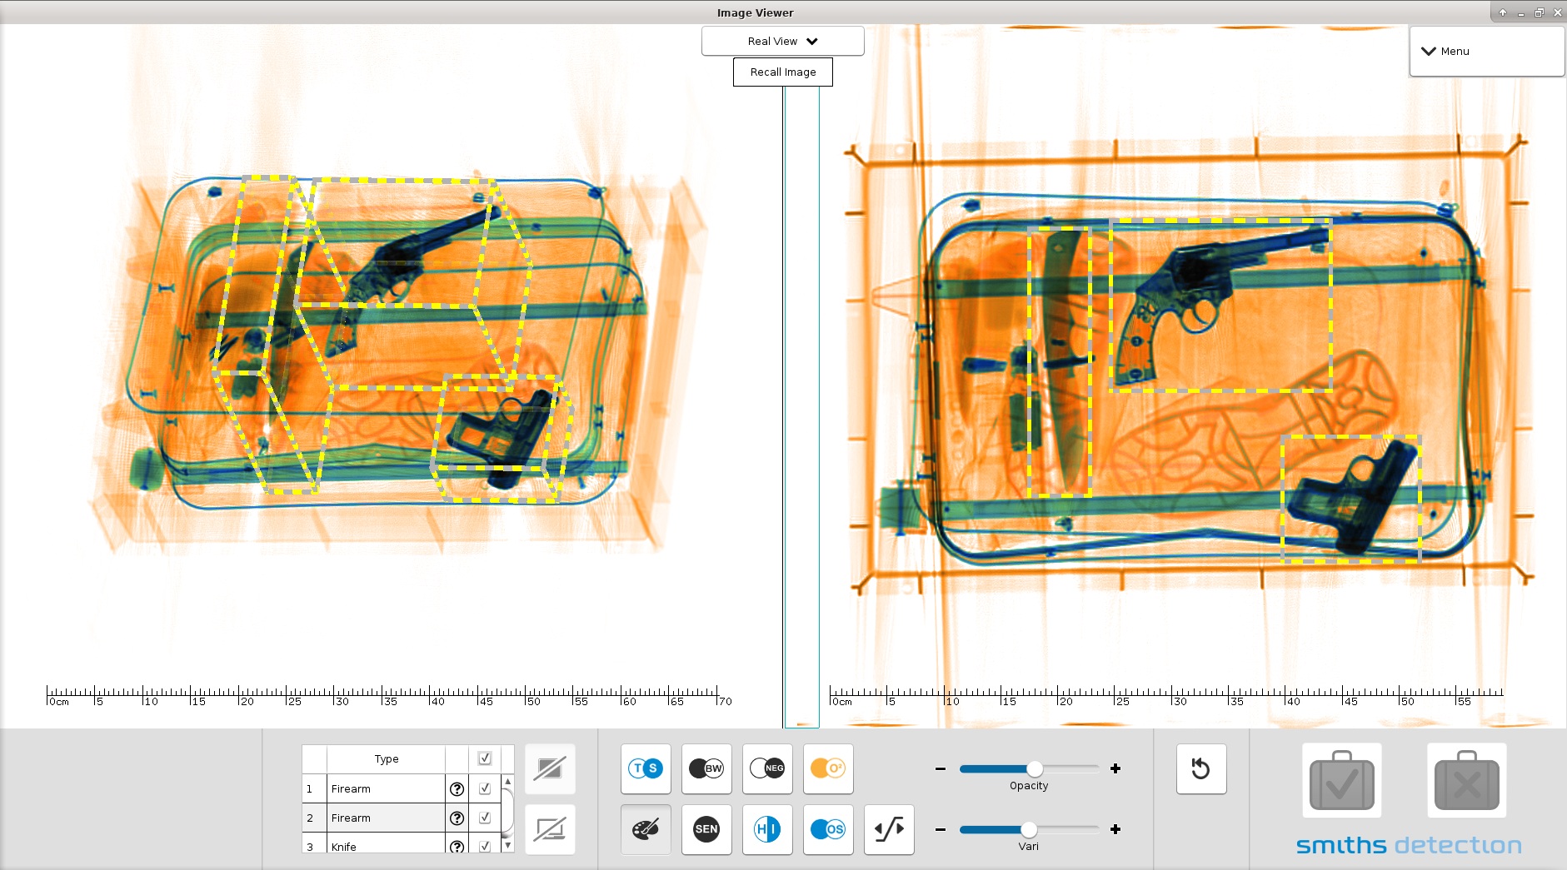Click the Recall Image button
The height and width of the screenshot is (870, 1567).
tap(781, 72)
